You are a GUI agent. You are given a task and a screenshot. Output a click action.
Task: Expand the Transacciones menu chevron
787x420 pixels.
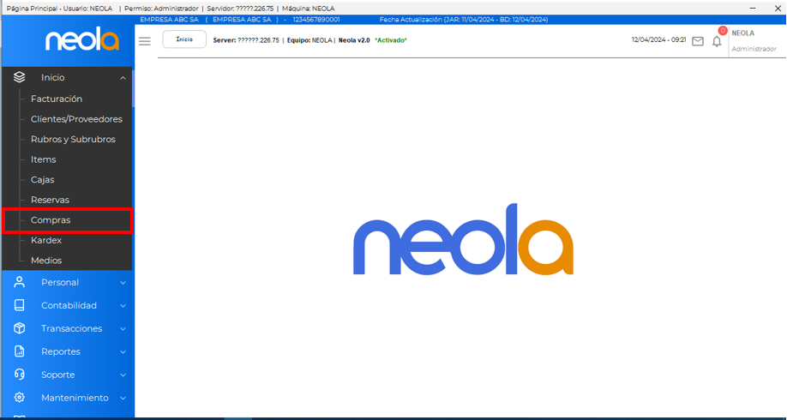[x=123, y=329]
